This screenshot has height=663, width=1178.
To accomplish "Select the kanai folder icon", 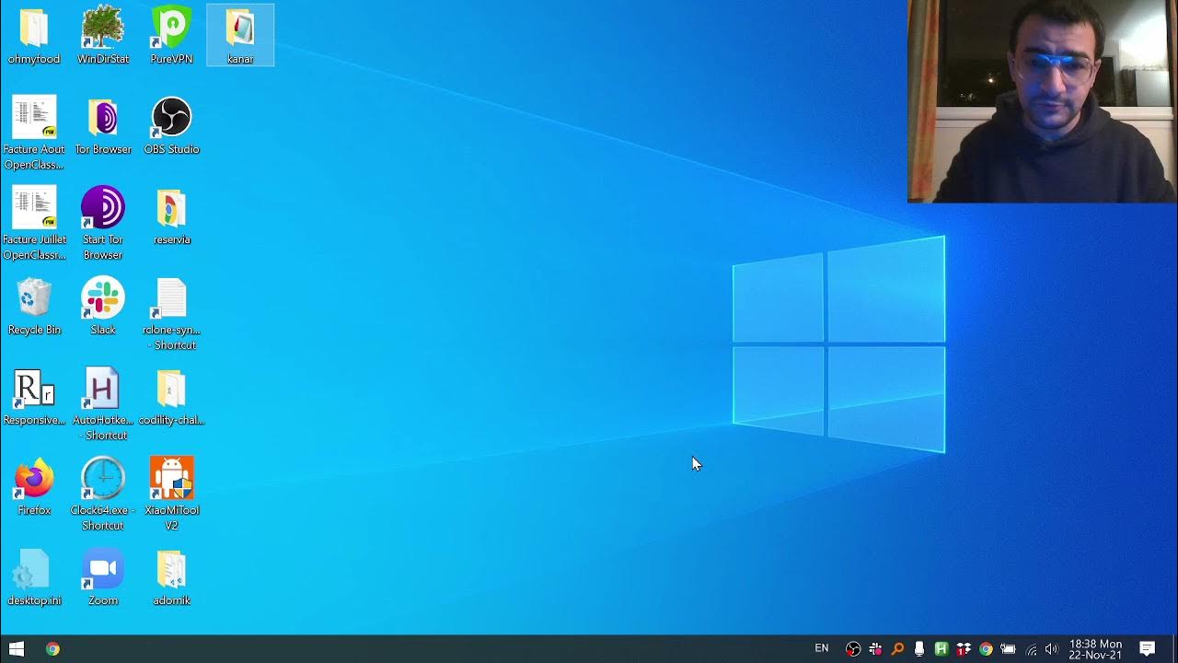I will click(x=240, y=35).
